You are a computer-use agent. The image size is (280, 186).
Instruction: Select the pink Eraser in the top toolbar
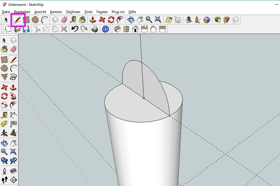(64, 20)
